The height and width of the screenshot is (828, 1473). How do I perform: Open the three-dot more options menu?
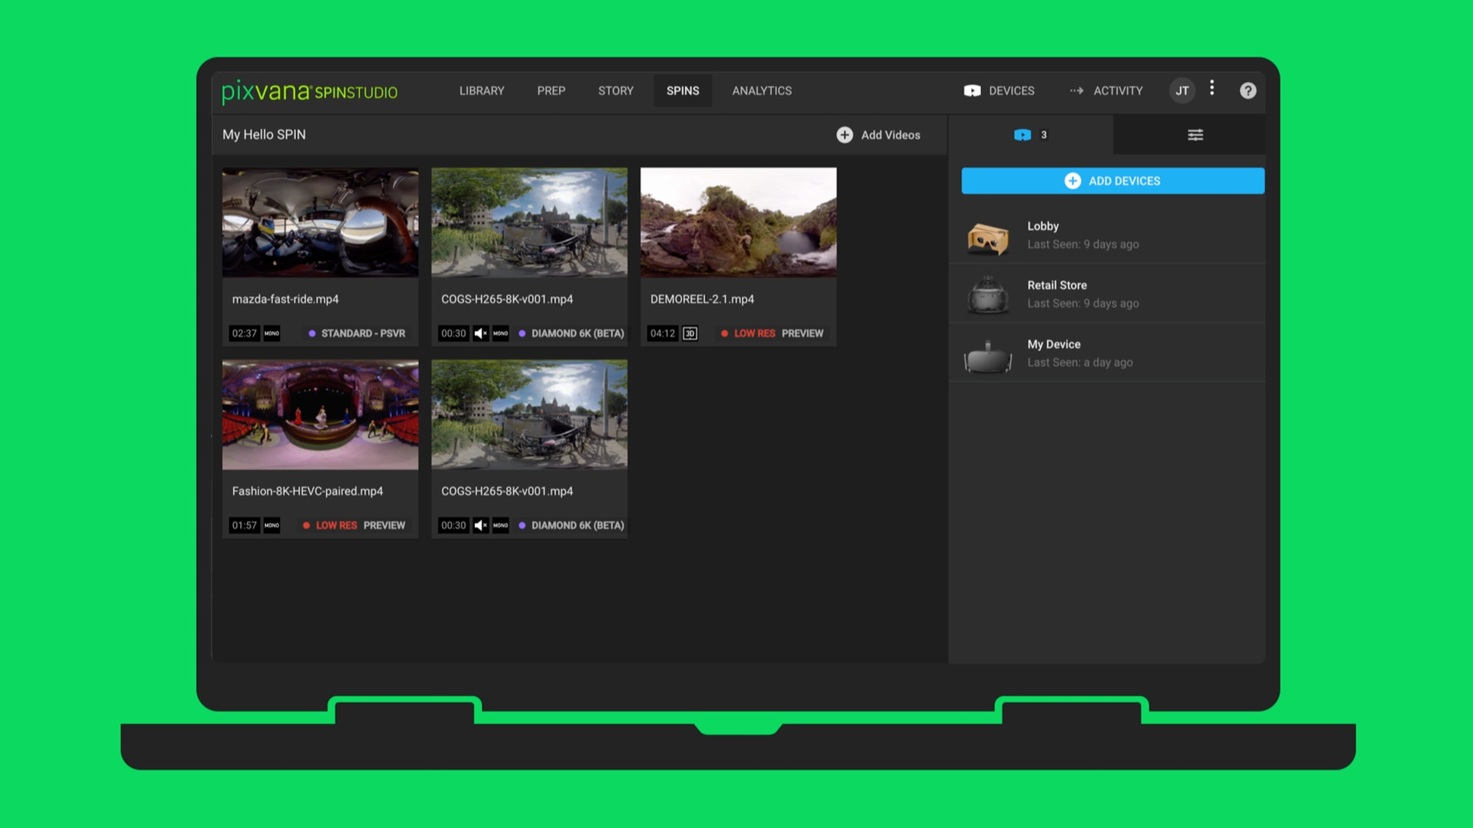(1212, 88)
